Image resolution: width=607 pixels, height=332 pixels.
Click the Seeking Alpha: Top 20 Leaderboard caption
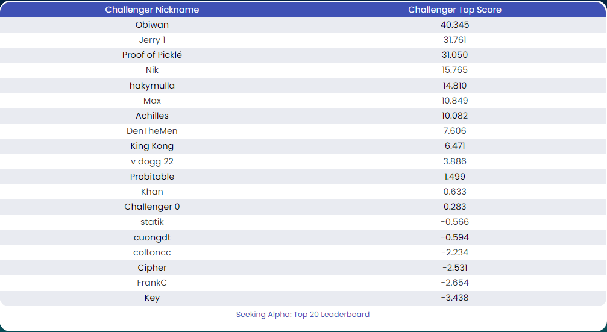[303, 314]
